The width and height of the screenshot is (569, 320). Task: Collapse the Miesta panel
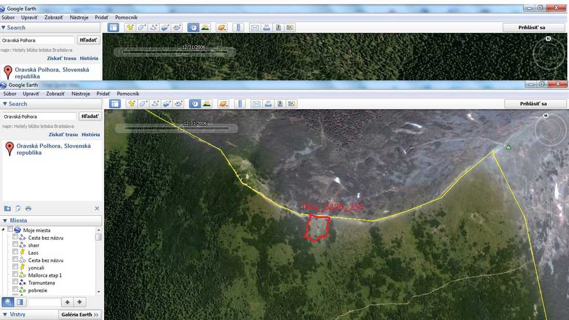tap(5, 220)
